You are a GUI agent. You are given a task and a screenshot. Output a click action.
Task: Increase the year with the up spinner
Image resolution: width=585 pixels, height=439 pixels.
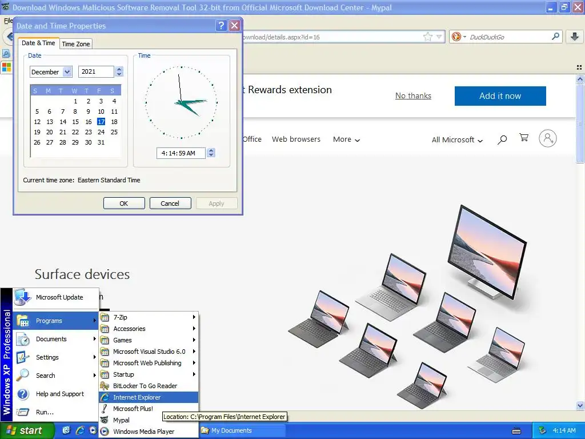coord(119,69)
